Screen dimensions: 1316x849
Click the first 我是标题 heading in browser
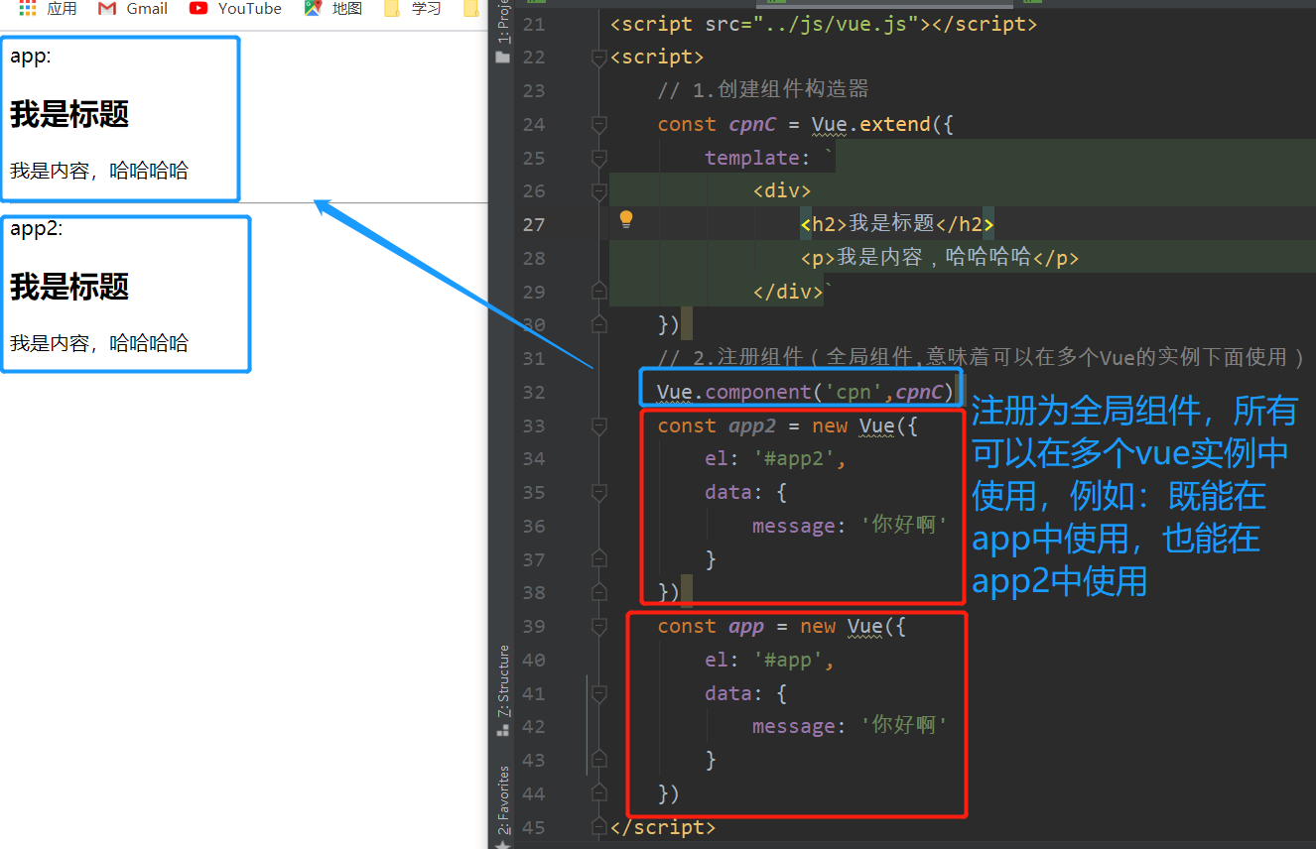pyautogui.click(x=69, y=114)
